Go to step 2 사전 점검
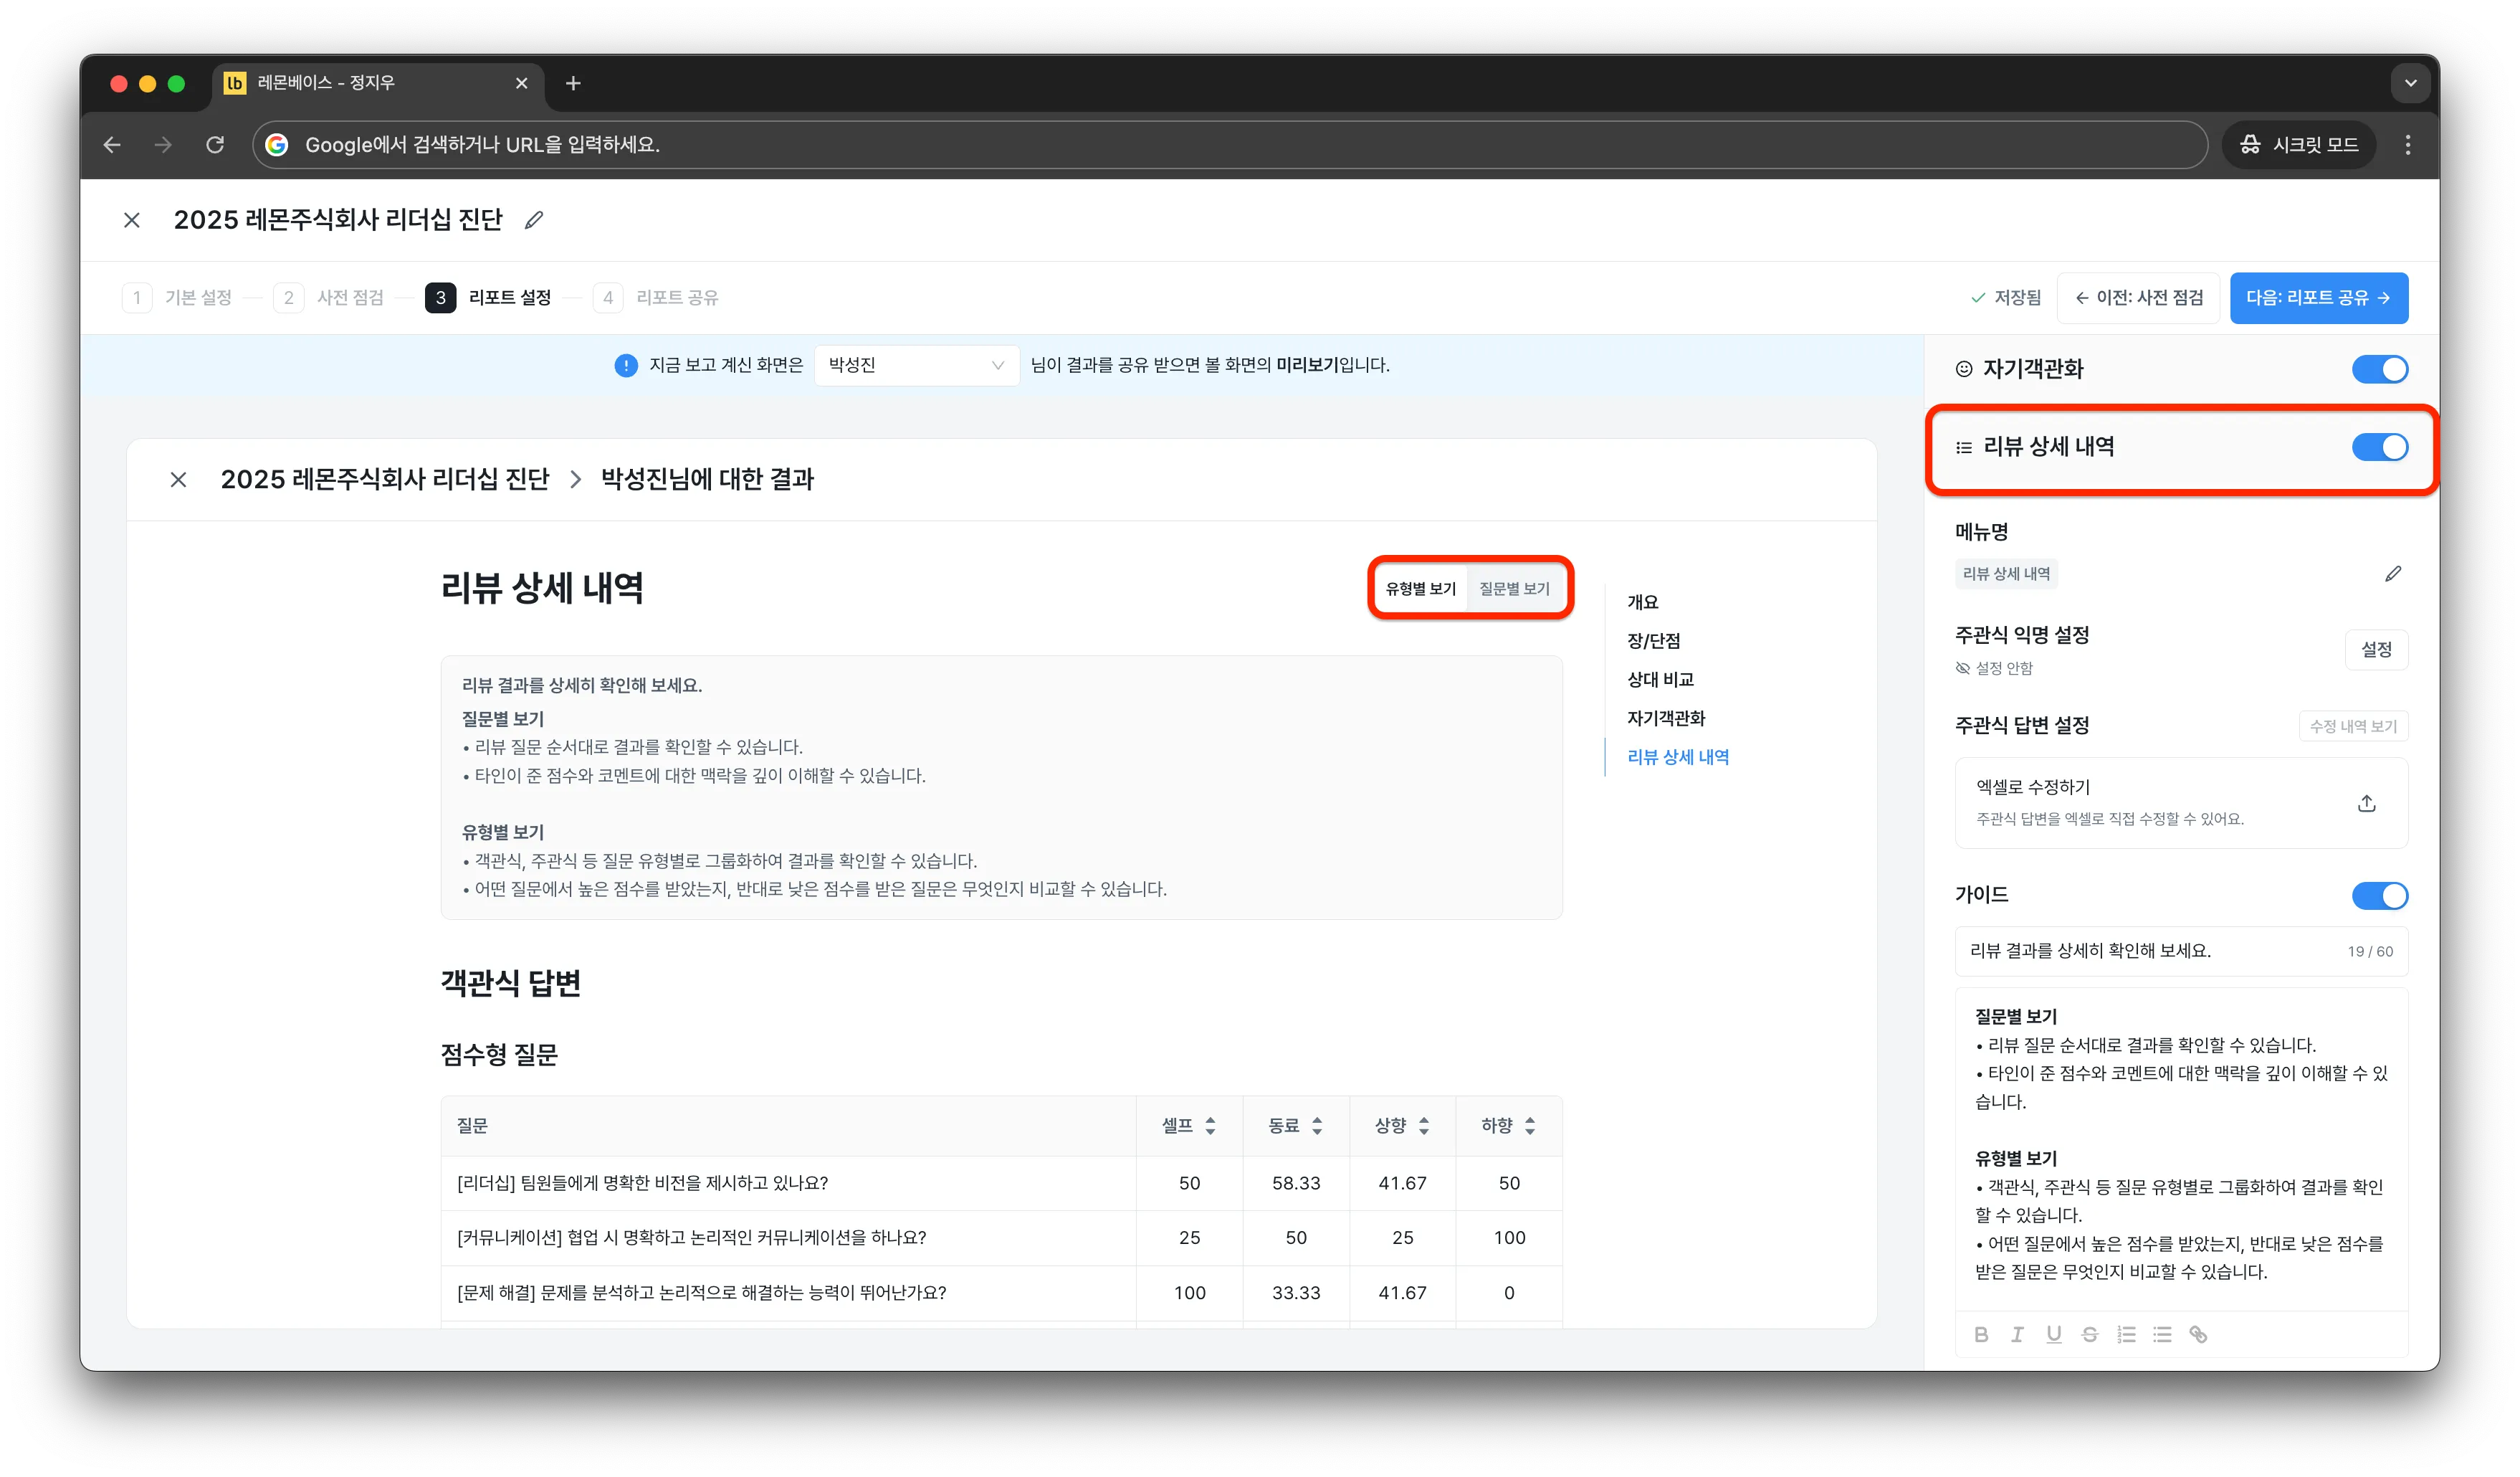This screenshot has height=1477, width=2520. [329, 298]
